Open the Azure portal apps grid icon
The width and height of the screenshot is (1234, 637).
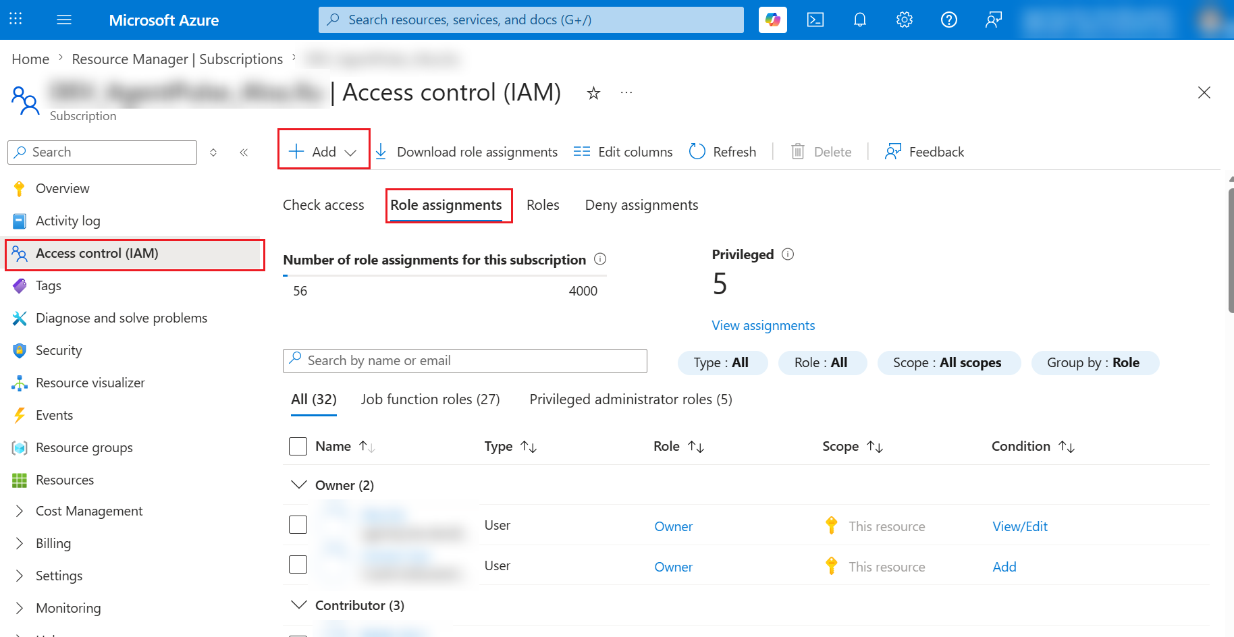tap(16, 19)
